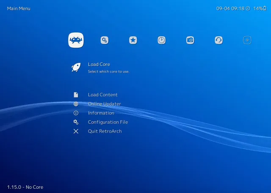
Task: Click the Main Menu title text
Action: click(x=19, y=8)
